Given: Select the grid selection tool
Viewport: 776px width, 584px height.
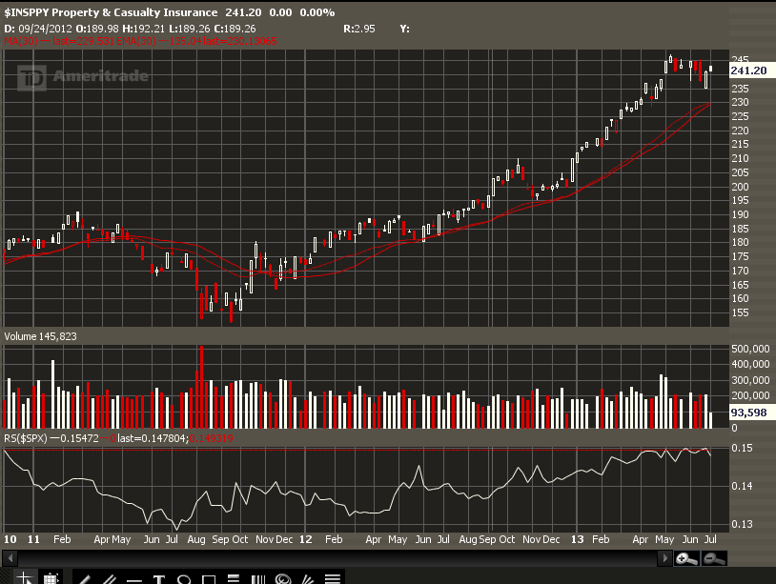Looking at the screenshot, I should pyautogui.click(x=51, y=577).
